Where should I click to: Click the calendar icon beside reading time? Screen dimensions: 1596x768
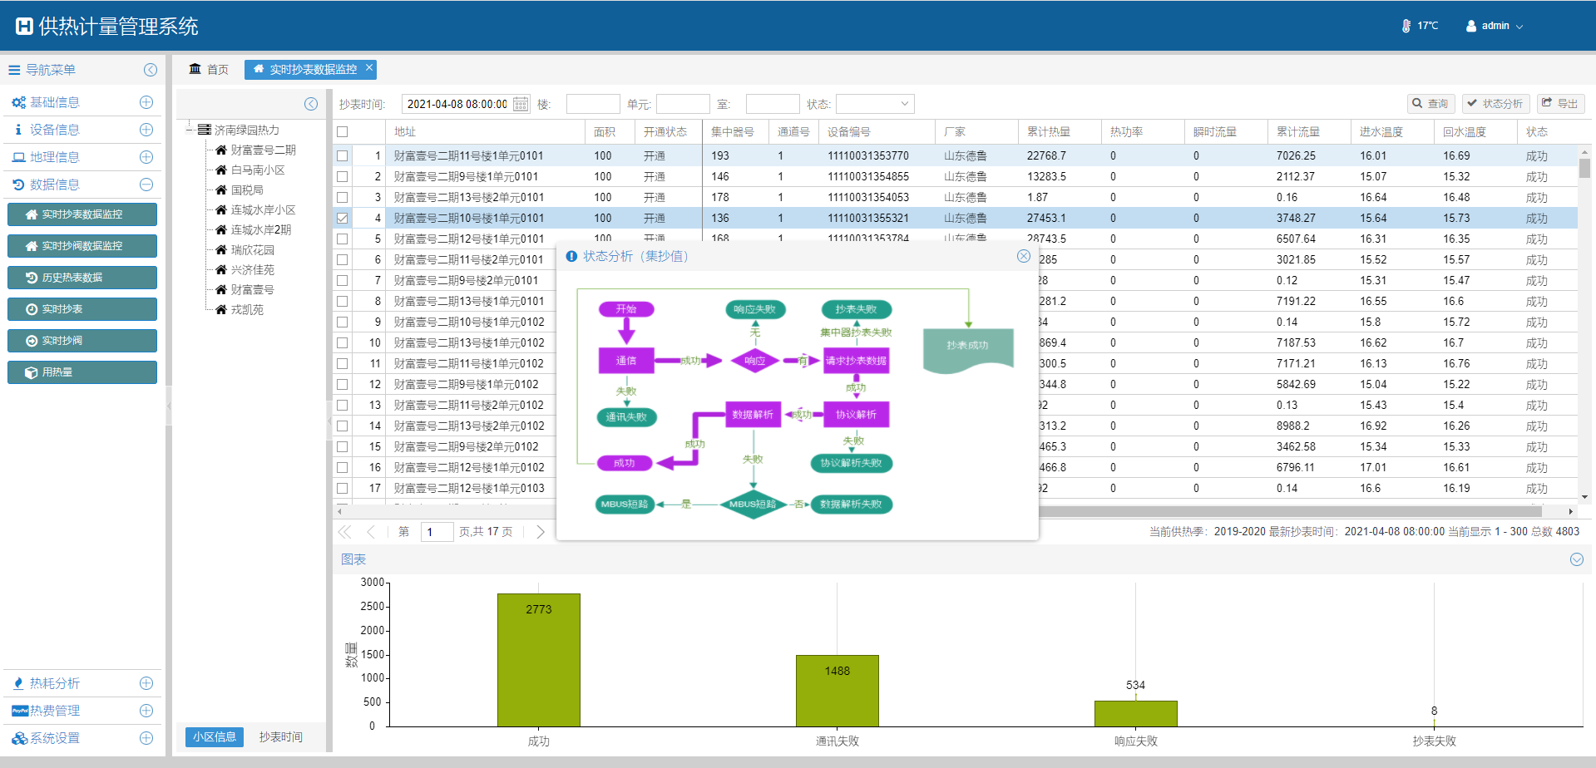pos(521,104)
